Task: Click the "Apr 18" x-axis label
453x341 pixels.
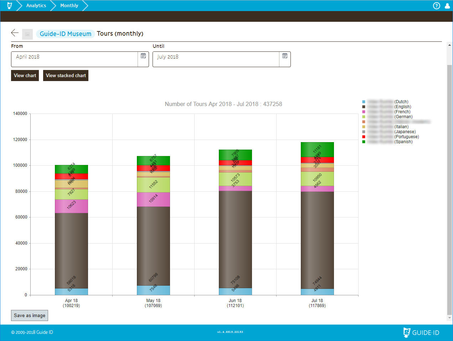Action: (71, 301)
